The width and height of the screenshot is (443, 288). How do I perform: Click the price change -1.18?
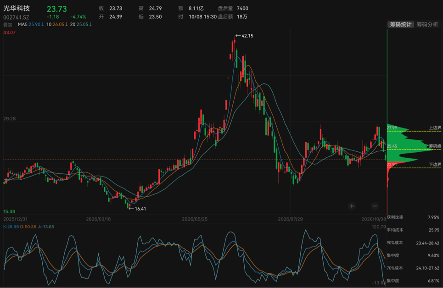[53, 17]
